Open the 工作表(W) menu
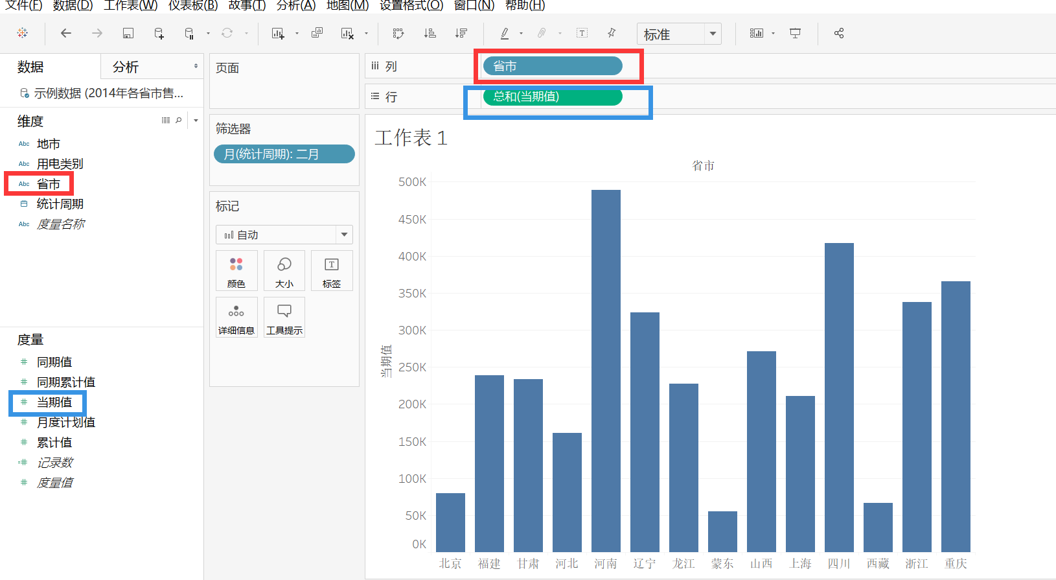 coord(130,5)
